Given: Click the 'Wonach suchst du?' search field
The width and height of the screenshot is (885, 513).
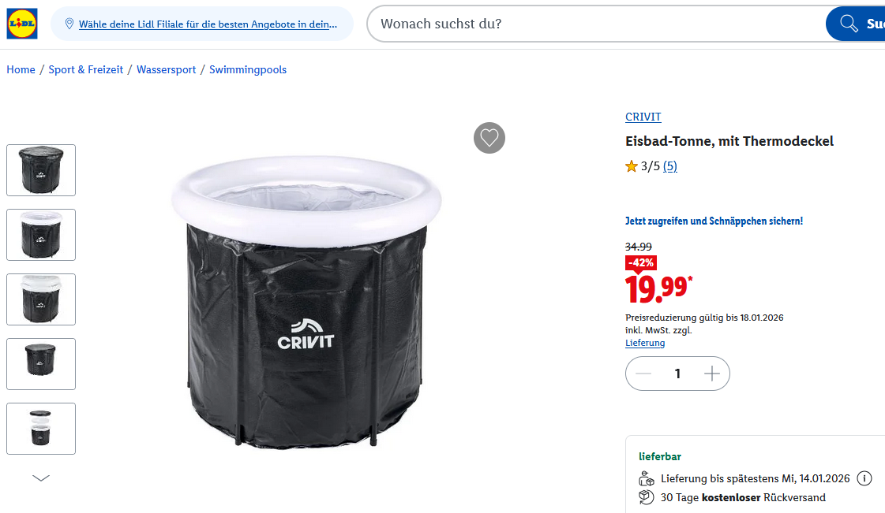Looking at the screenshot, I should pyautogui.click(x=592, y=24).
